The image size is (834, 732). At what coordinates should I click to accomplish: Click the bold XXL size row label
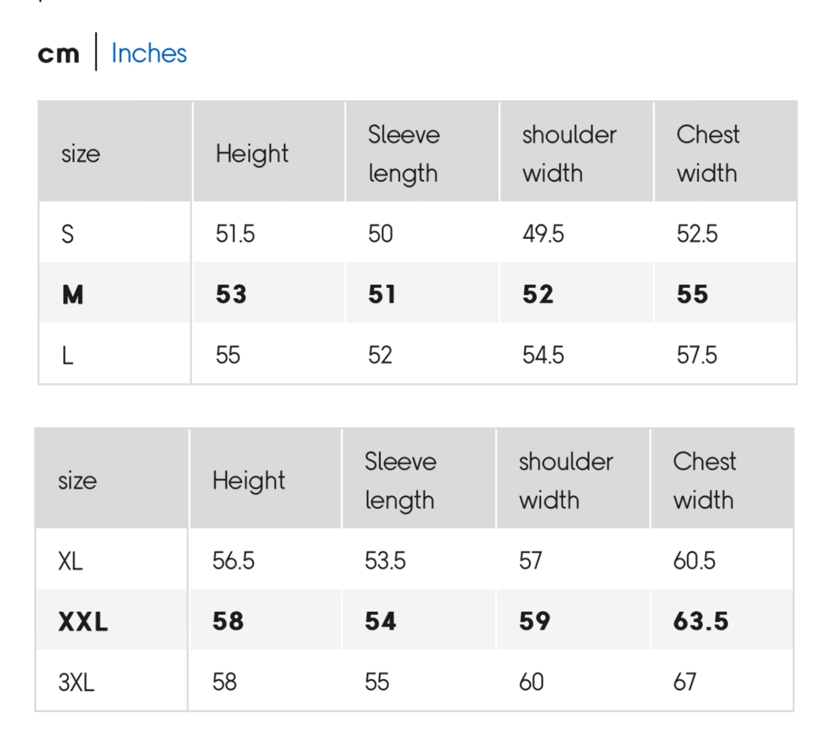83,621
